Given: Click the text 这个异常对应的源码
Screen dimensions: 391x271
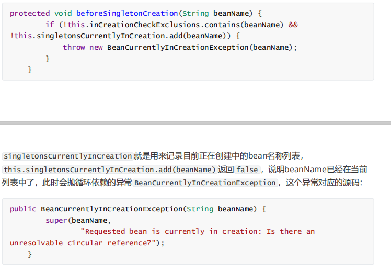Looking at the screenshot, I should click(x=324, y=183).
